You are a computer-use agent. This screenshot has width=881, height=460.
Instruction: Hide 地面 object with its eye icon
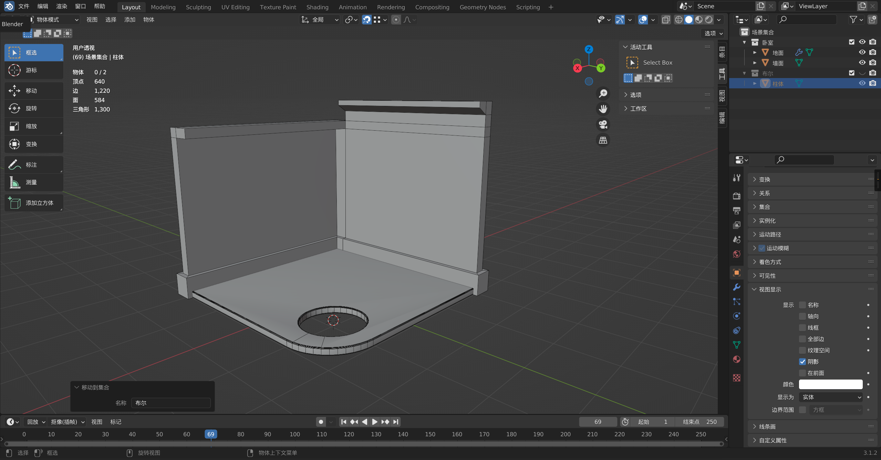[x=862, y=52]
